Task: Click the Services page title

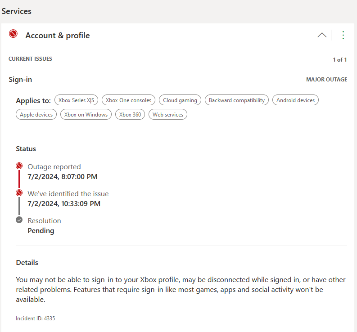Action: click(16, 11)
